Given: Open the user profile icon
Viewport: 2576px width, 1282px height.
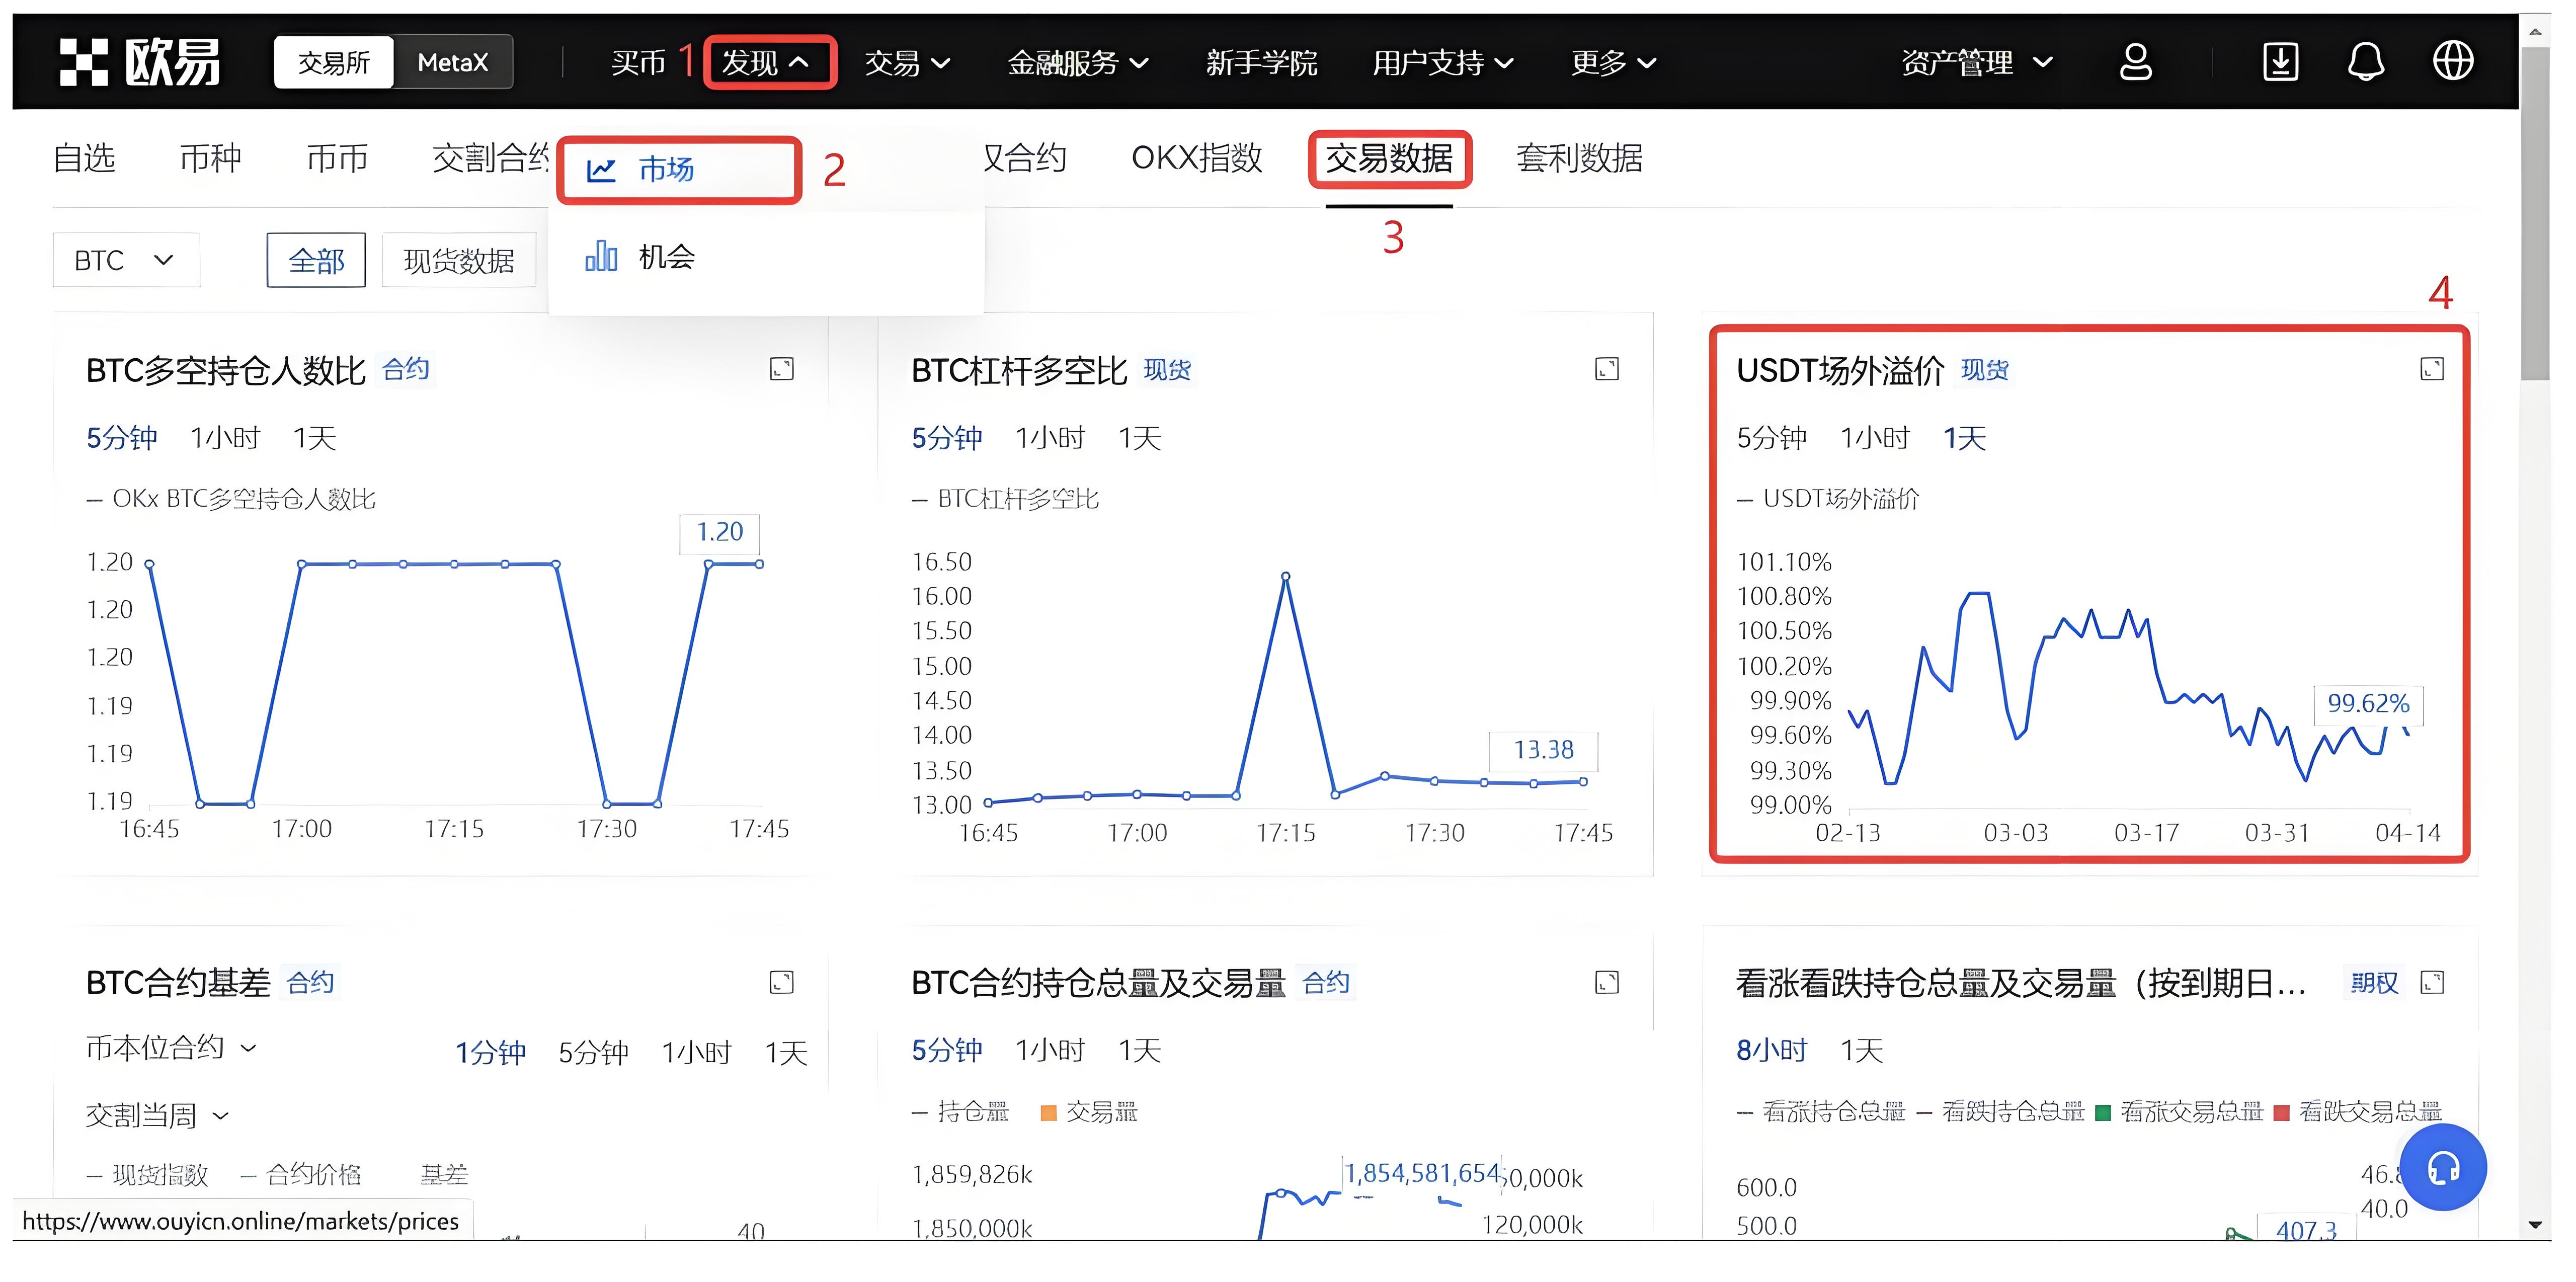Looking at the screenshot, I should pyautogui.click(x=2136, y=62).
